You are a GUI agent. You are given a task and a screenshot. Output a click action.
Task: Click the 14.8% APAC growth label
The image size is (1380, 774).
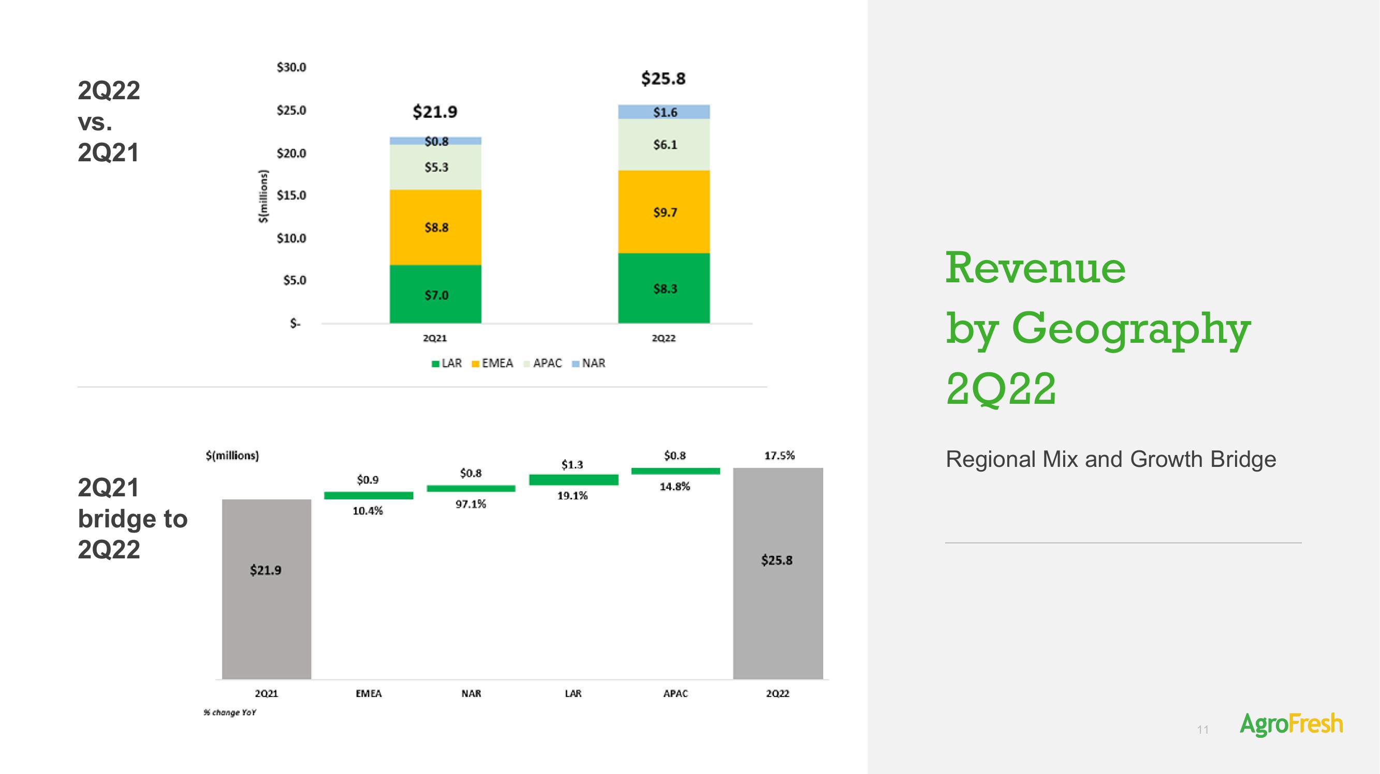[675, 487]
